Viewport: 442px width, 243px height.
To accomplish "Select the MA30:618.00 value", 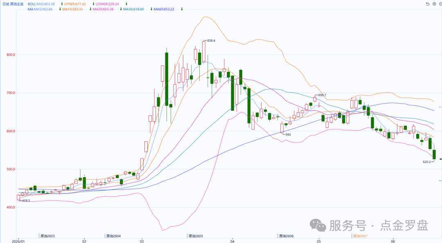I will pyautogui.click(x=133, y=9).
